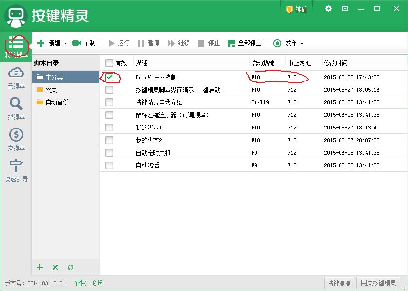Image resolution: width=408 pixels, height=291 pixels.
Task: Click 全部停止 stop all button
Action: click(244, 43)
